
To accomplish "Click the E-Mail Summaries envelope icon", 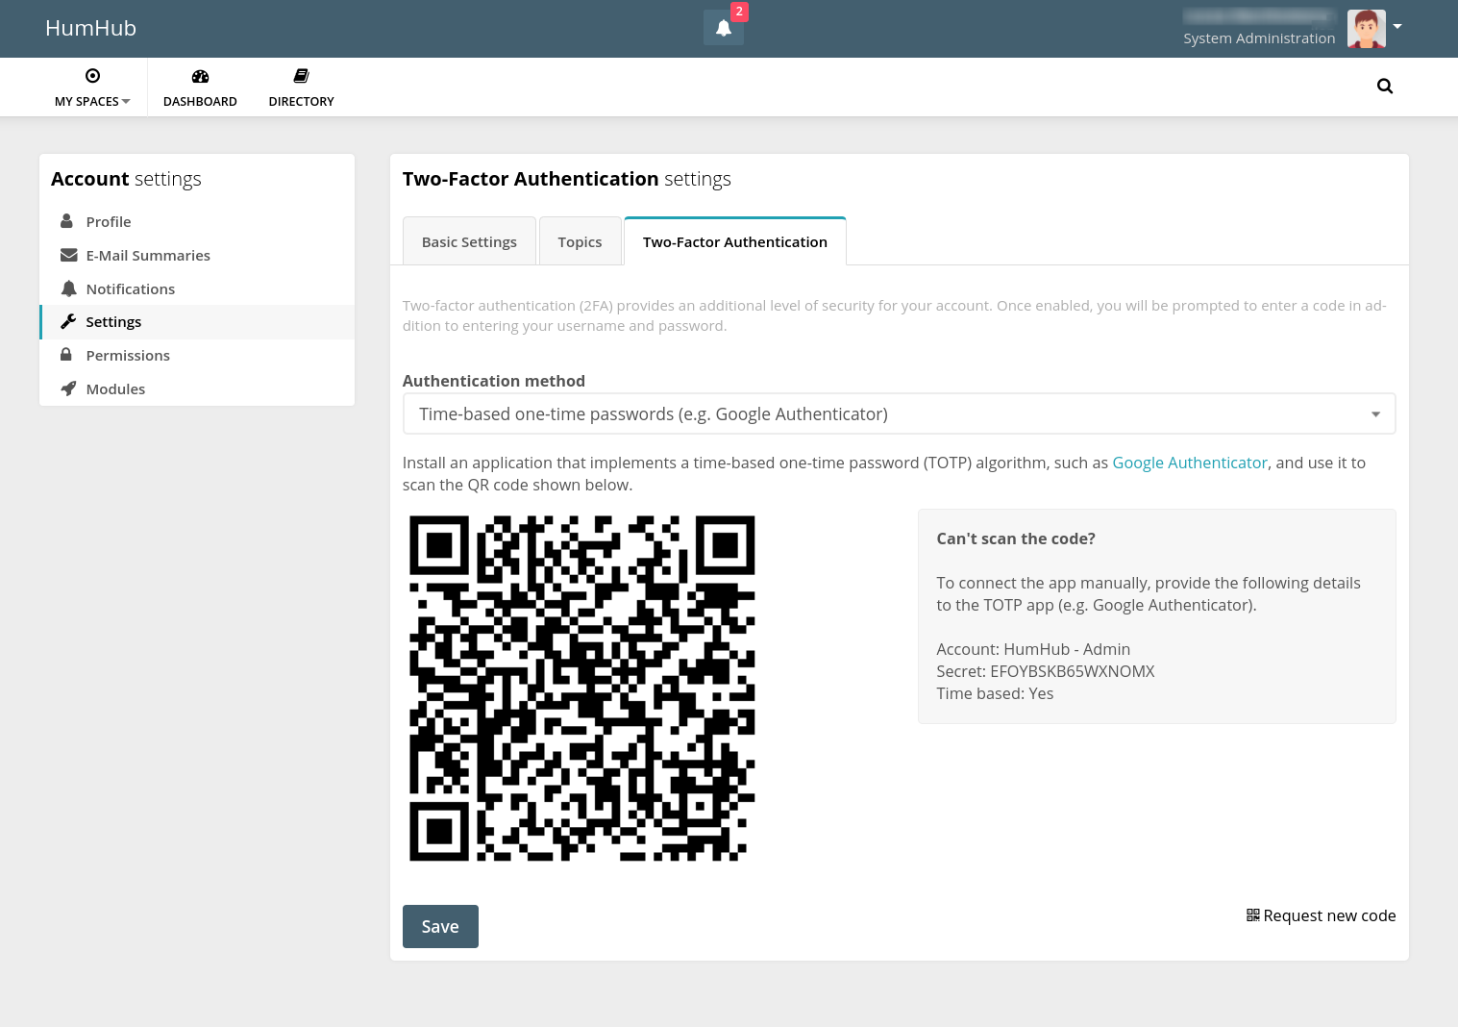I will (x=68, y=255).
